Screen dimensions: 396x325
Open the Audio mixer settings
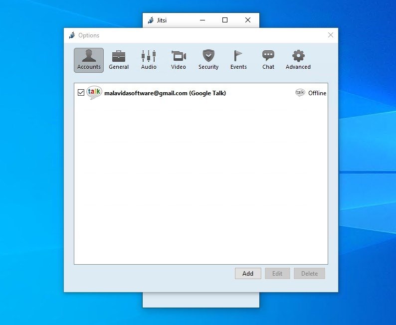click(x=149, y=60)
